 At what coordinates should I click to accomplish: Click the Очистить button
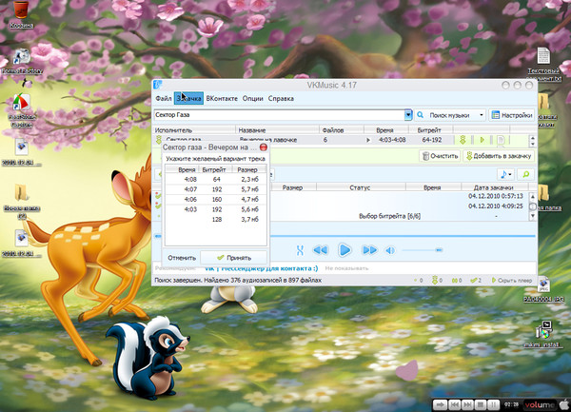click(440, 156)
